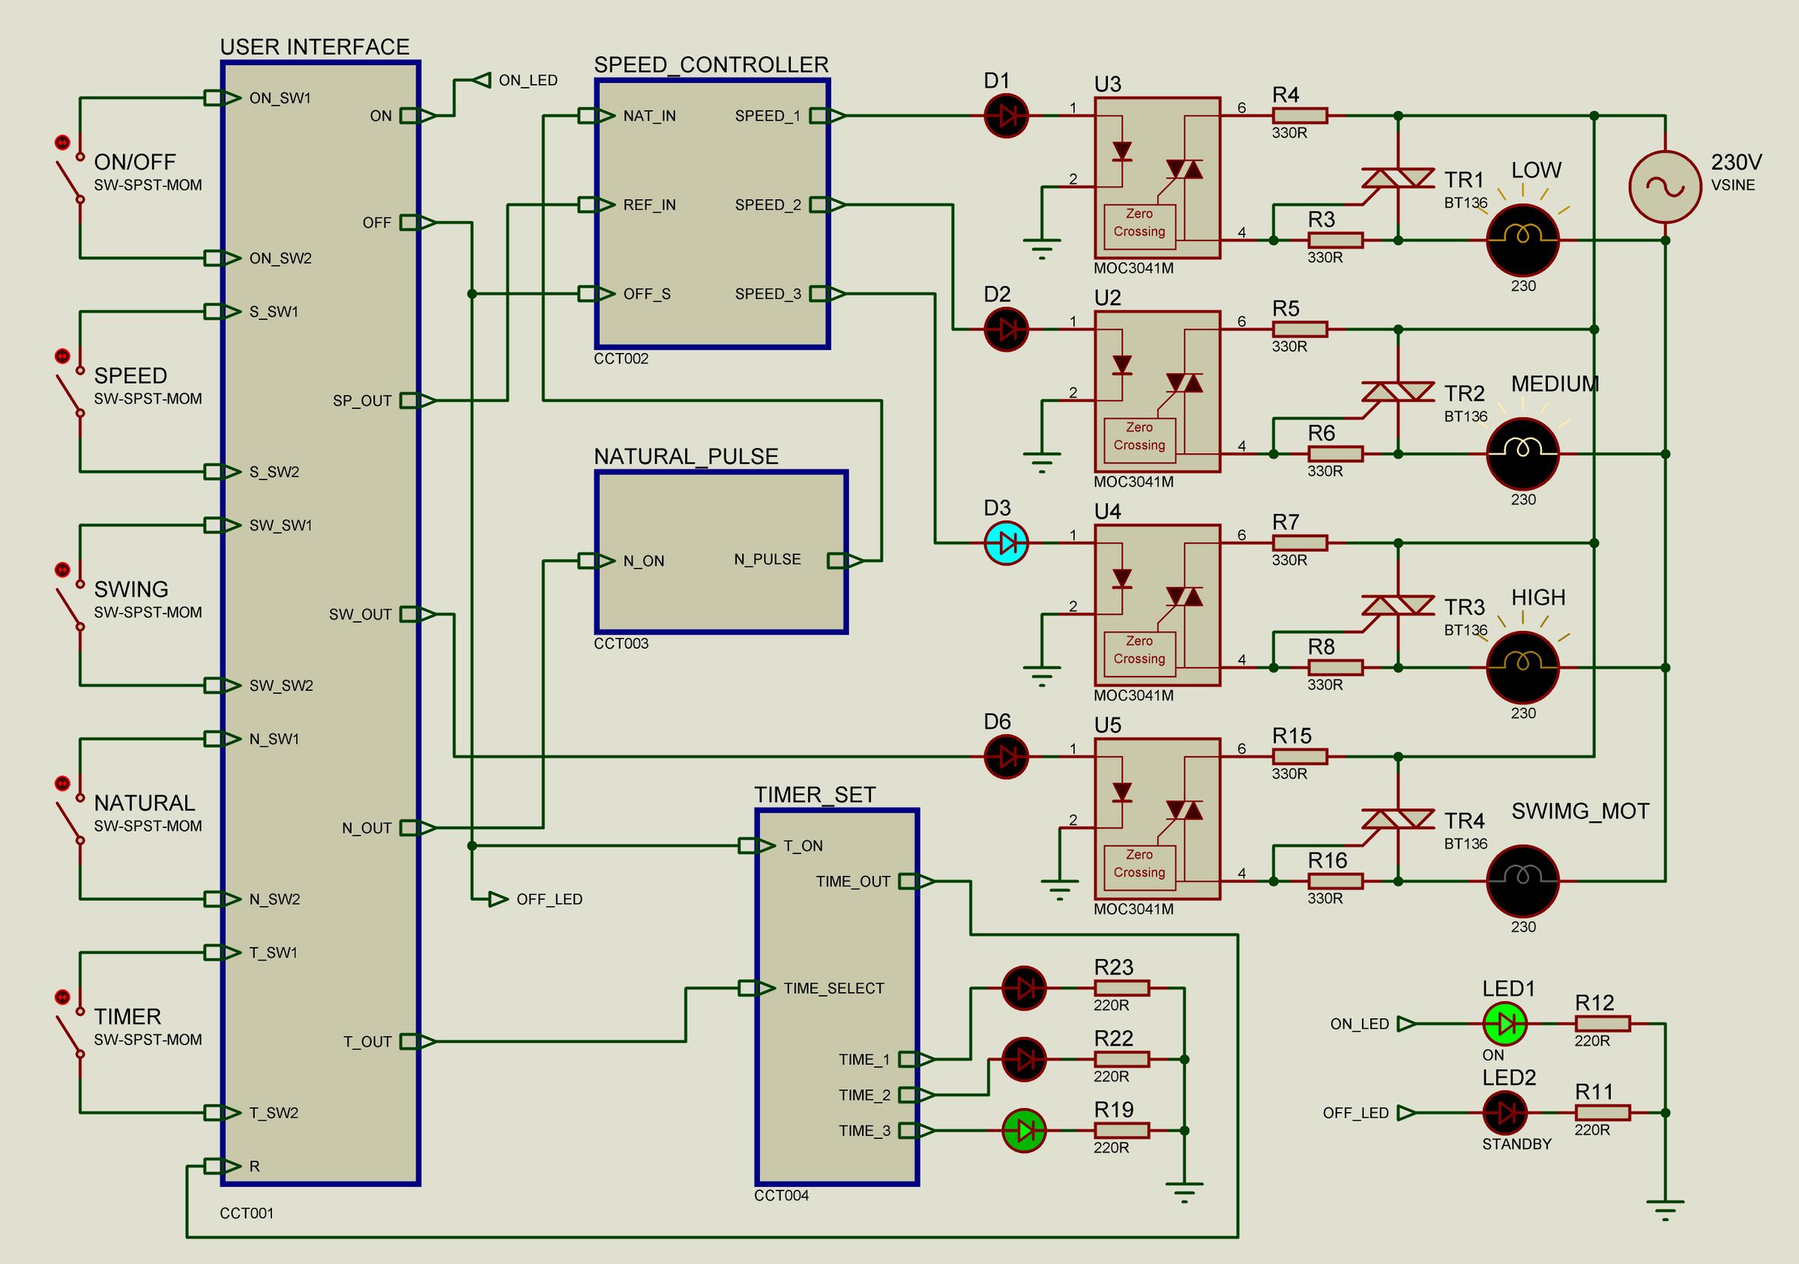Select the ground symbol below timer LEDs

pos(1184,1194)
